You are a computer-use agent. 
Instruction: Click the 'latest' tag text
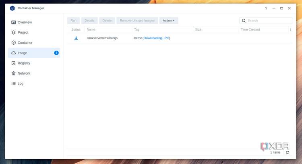click(x=138, y=38)
